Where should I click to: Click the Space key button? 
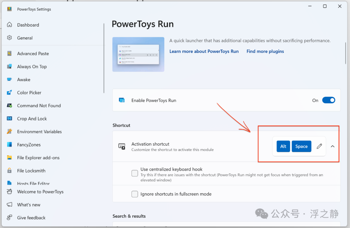[x=301, y=146]
